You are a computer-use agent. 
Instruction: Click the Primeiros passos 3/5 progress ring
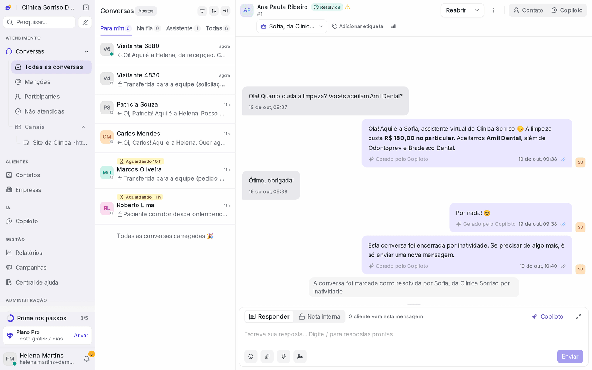[11, 318]
